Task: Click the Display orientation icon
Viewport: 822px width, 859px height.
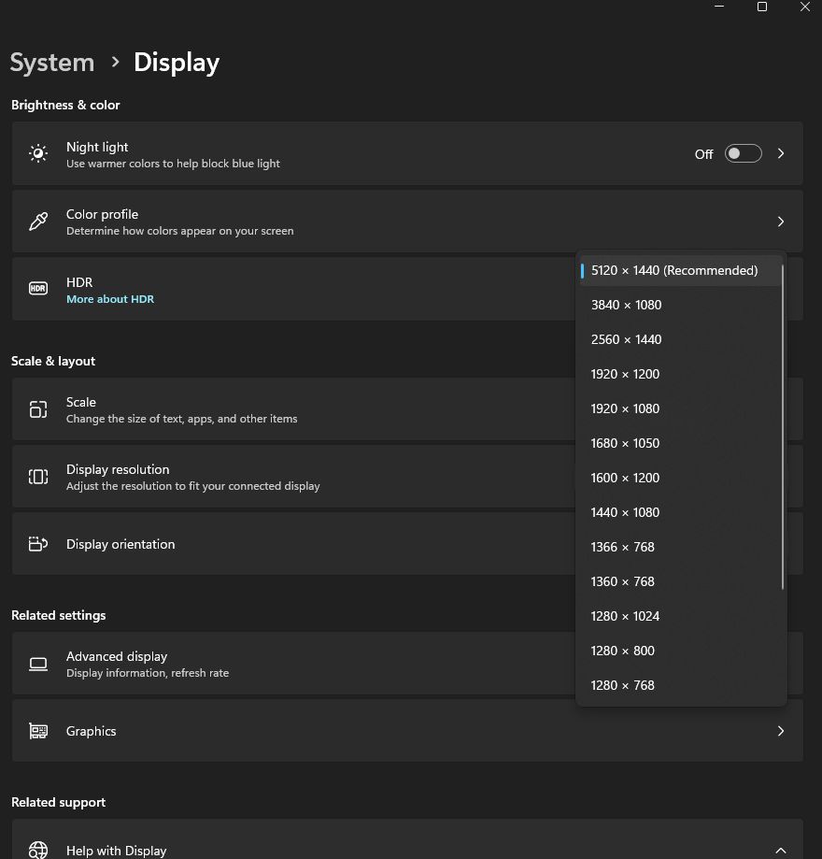Action: point(38,544)
